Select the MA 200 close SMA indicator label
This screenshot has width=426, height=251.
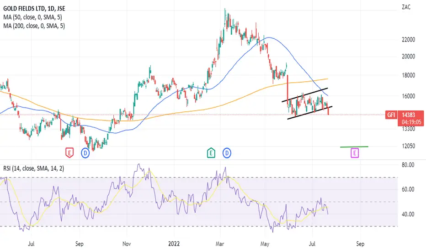point(34,26)
